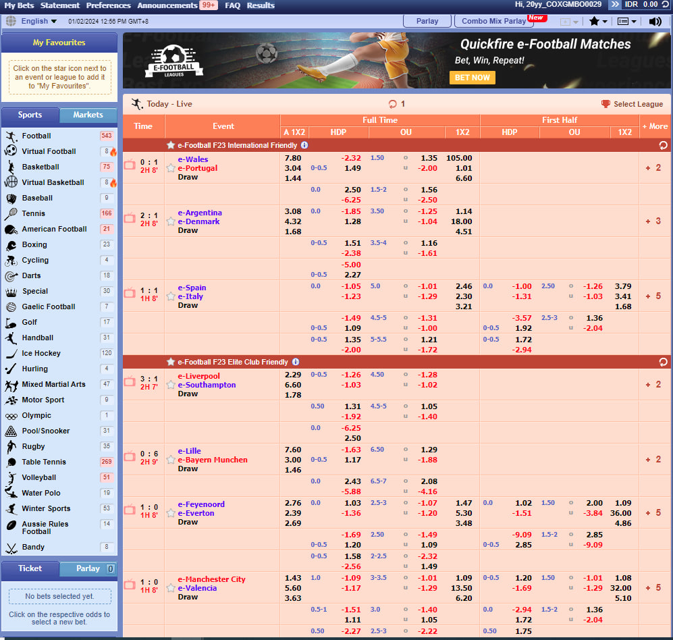
Task: Switch to the Parlay tab in bet slip
Action: [x=88, y=568]
